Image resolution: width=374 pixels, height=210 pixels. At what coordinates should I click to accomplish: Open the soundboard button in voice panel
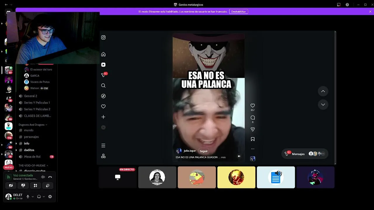[48, 185]
